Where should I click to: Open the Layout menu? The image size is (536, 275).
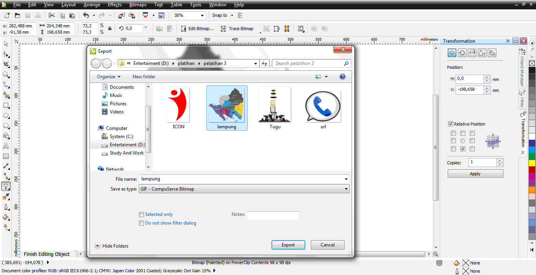tap(69, 5)
